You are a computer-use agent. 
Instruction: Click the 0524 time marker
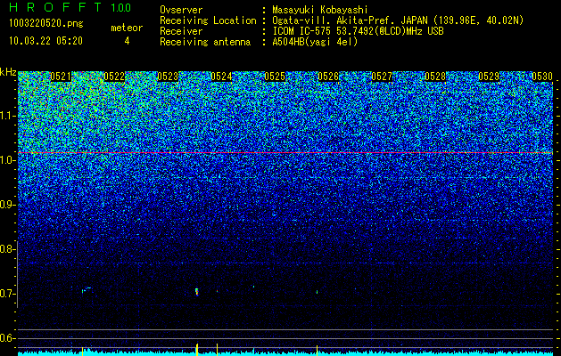coord(221,77)
